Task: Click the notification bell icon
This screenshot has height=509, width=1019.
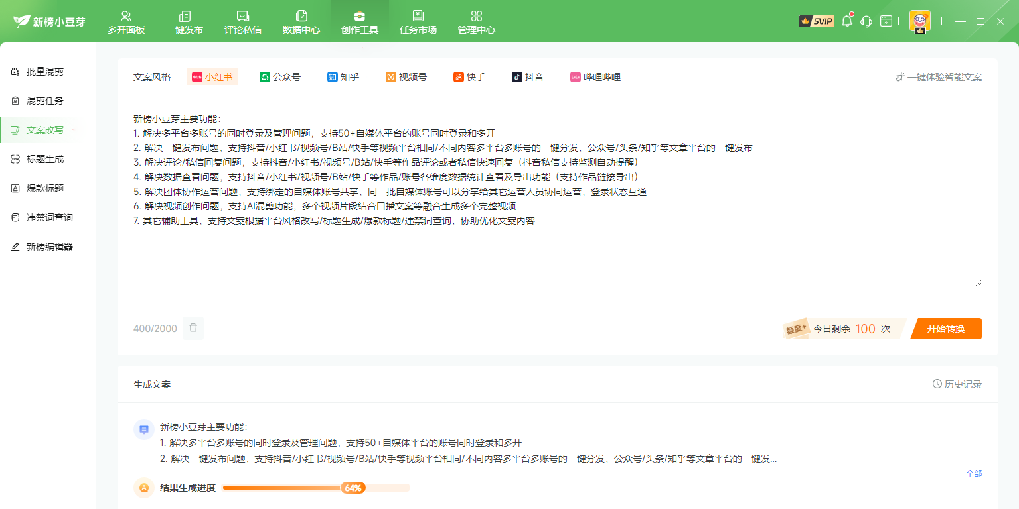Action: click(x=846, y=21)
